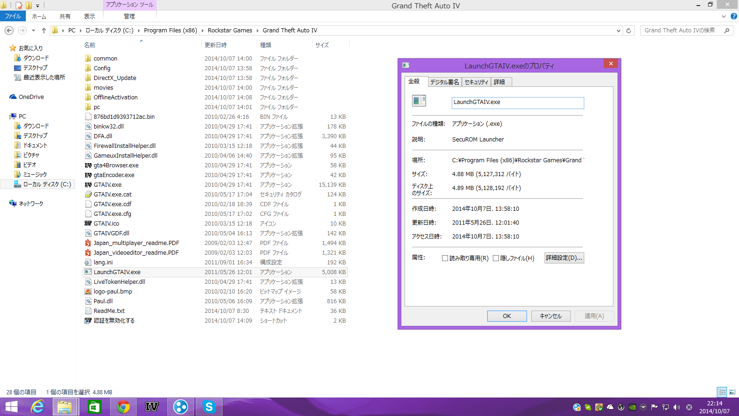Select the GTAIV.exe file icon

point(88,185)
